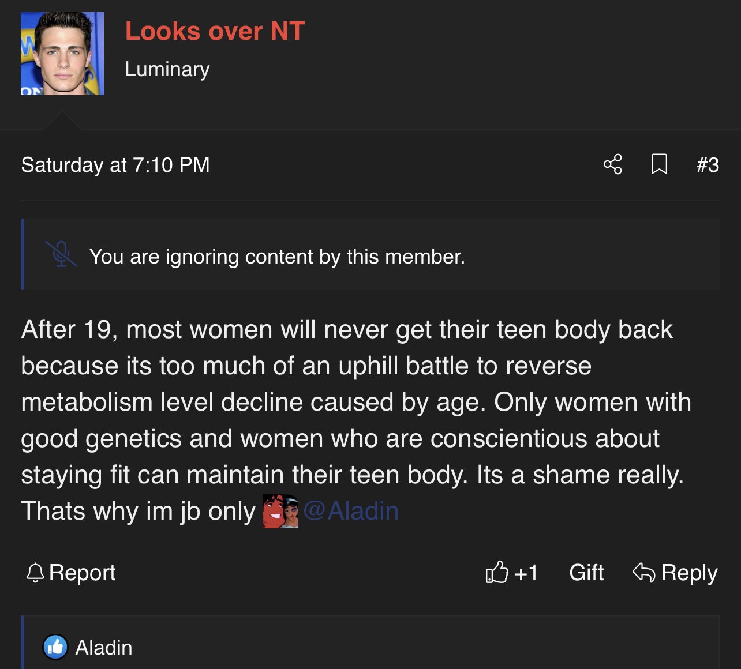This screenshot has height=669, width=741.
Task: Like the post with the thumbs-up icon
Action: click(x=496, y=573)
